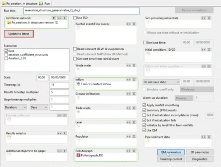Clear Ground infiltration with X
The width and height of the screenshot is (221, 167).
[134, 94]
